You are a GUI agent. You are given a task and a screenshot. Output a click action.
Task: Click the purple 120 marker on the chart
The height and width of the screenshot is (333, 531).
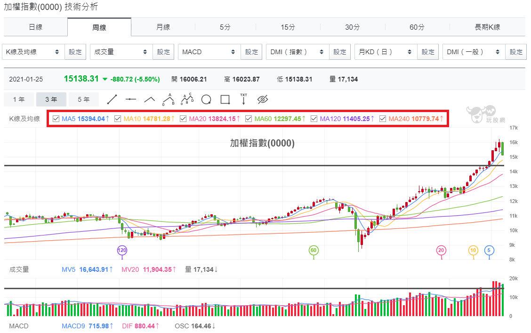(x=122, y=251)
